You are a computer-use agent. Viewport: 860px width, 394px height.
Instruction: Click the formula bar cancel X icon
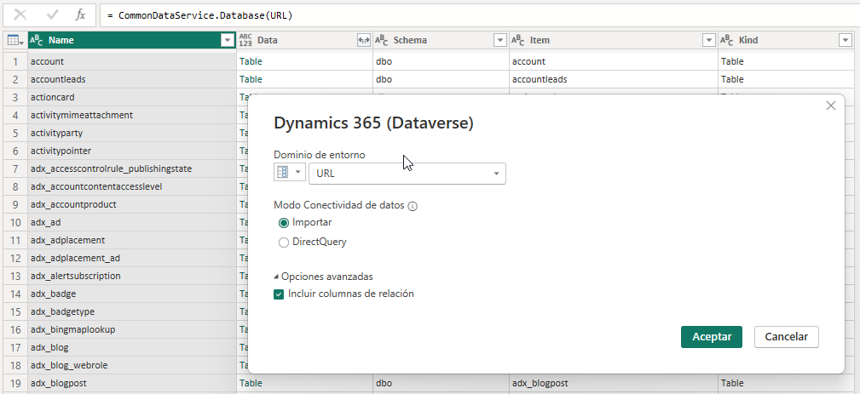[20, 14]
